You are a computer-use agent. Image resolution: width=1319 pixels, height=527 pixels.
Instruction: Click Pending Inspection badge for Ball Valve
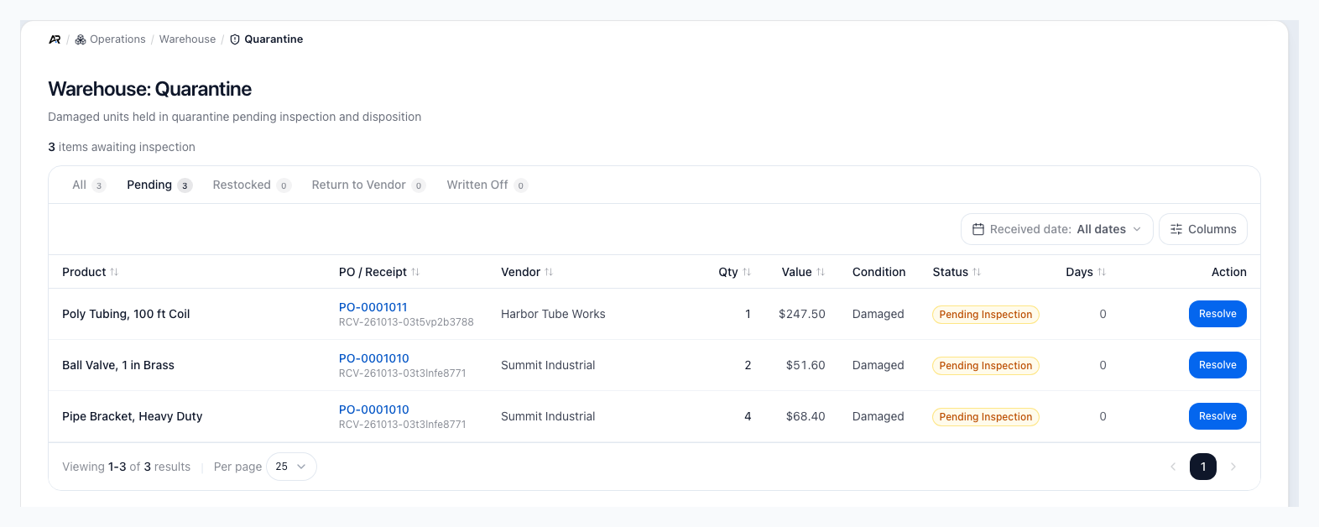pyautogui.click(x=986, y=366)
